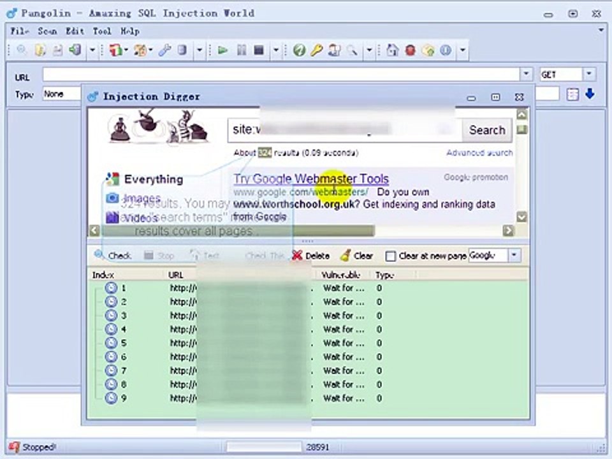Open the Tool menu

pos(102,31)
